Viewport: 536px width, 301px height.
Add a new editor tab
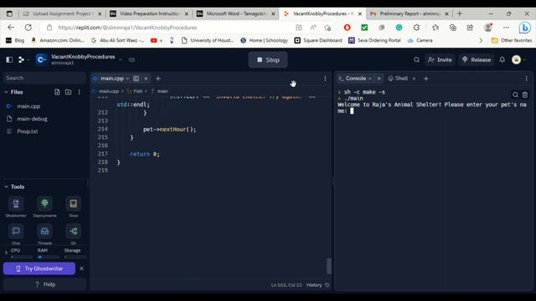point(158,79)
